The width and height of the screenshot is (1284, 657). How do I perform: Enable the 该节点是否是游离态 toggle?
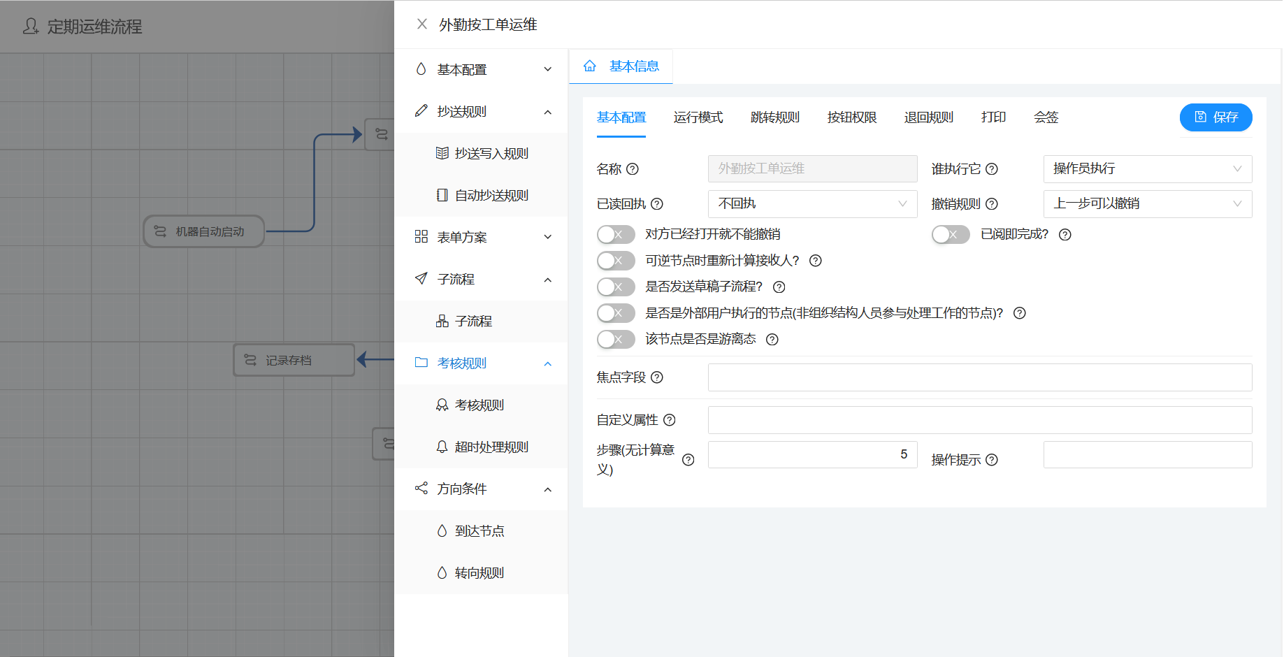(x=616, y=339)
